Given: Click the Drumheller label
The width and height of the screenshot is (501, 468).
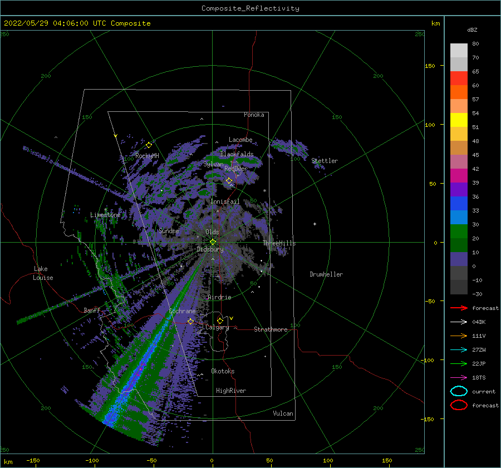Looking at the screenshot, I should (326, 274).
